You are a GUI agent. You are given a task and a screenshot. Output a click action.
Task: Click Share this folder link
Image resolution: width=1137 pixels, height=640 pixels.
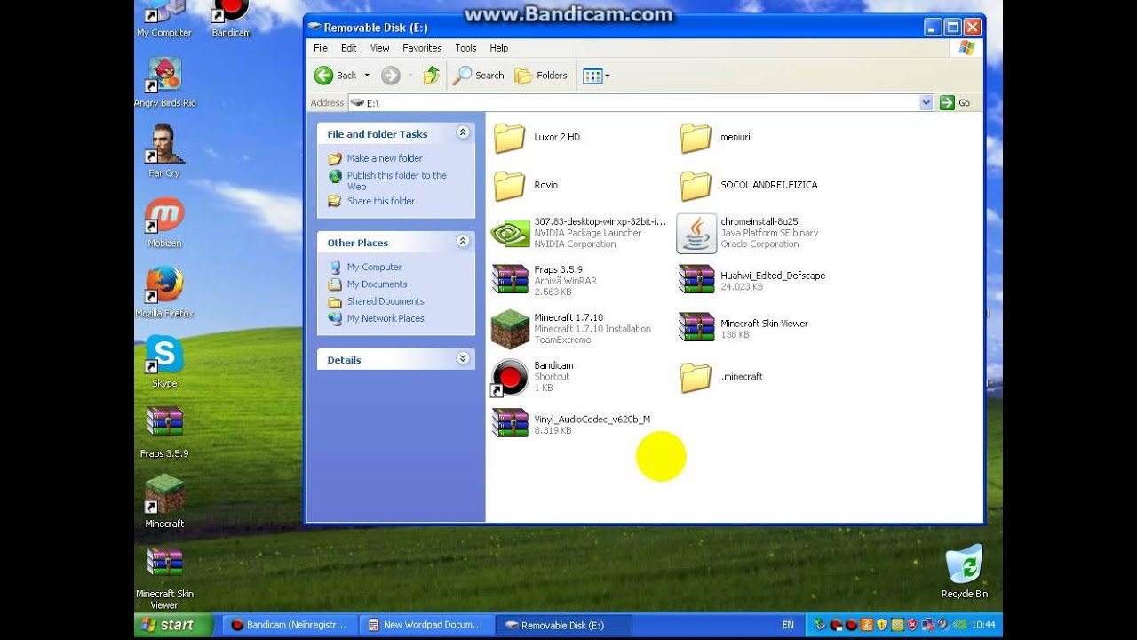pyautogui.click(x=381, y=201)
